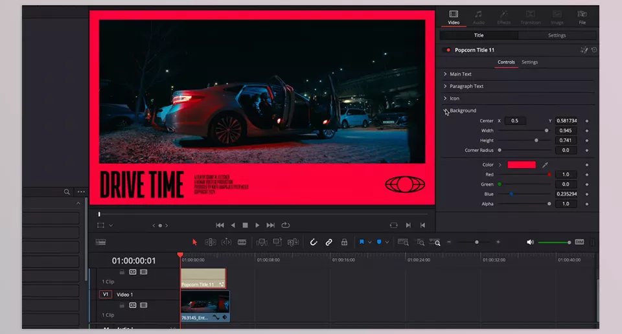Click the viewer transform overlay icon
Viewport: 622px width, 334px height.
pyautogui.click(x=101, y=225)
